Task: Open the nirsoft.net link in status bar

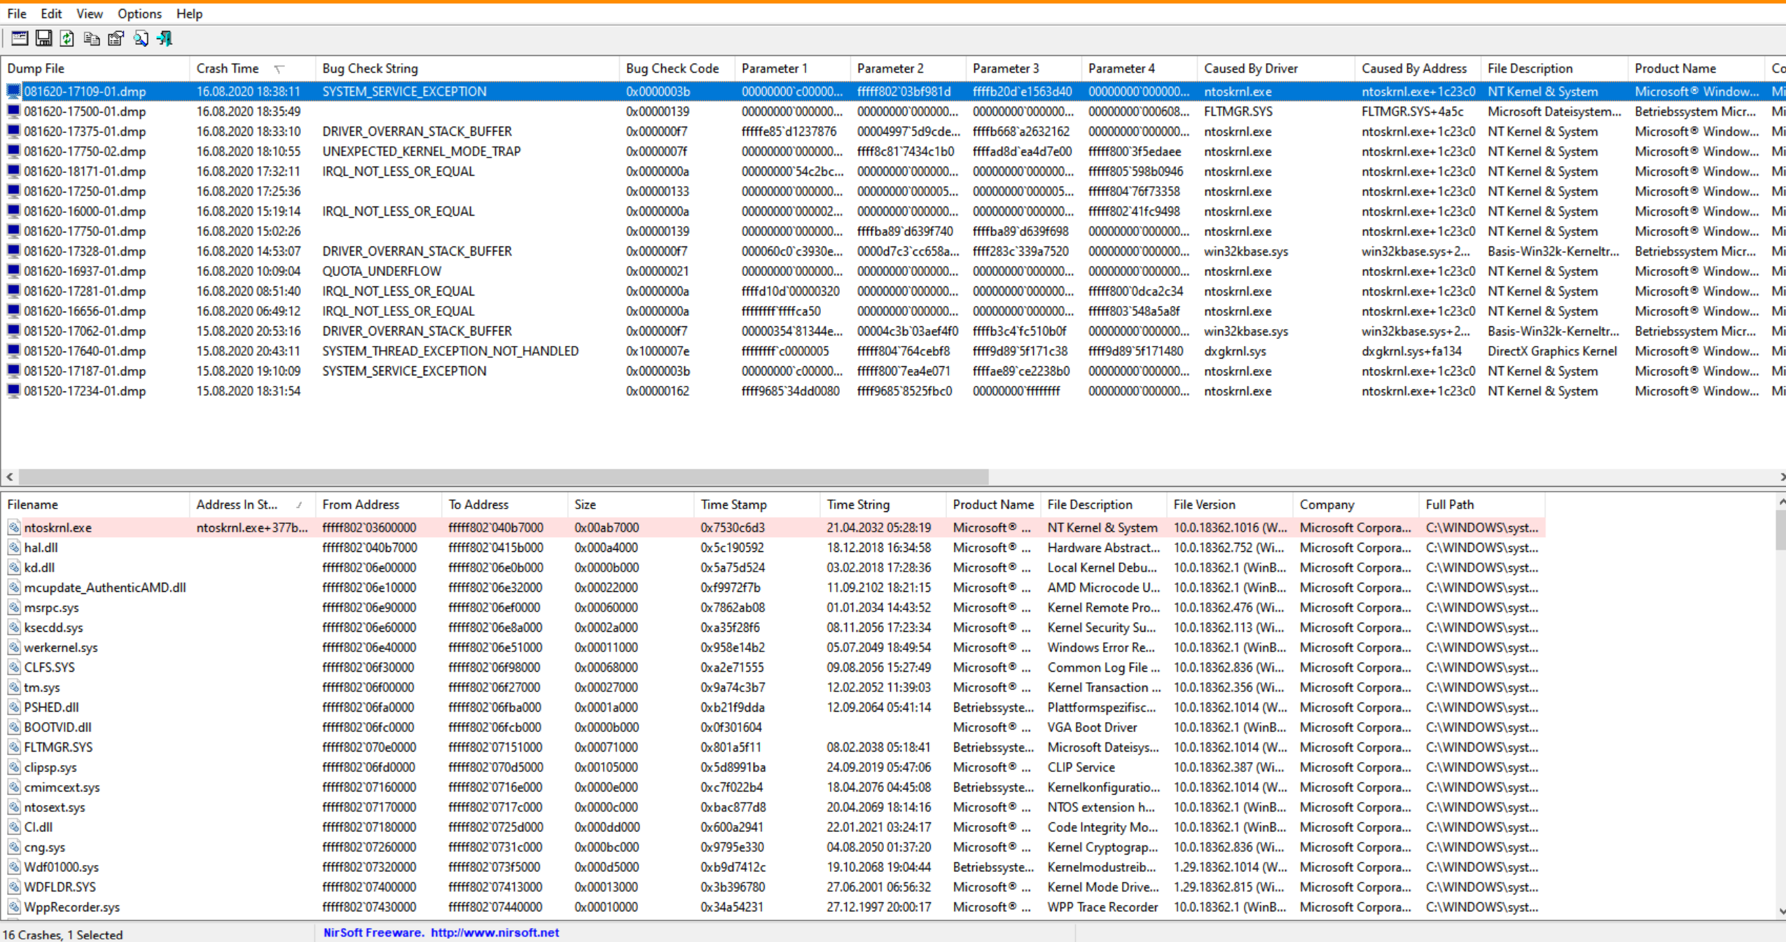Action: click(494, 933)
